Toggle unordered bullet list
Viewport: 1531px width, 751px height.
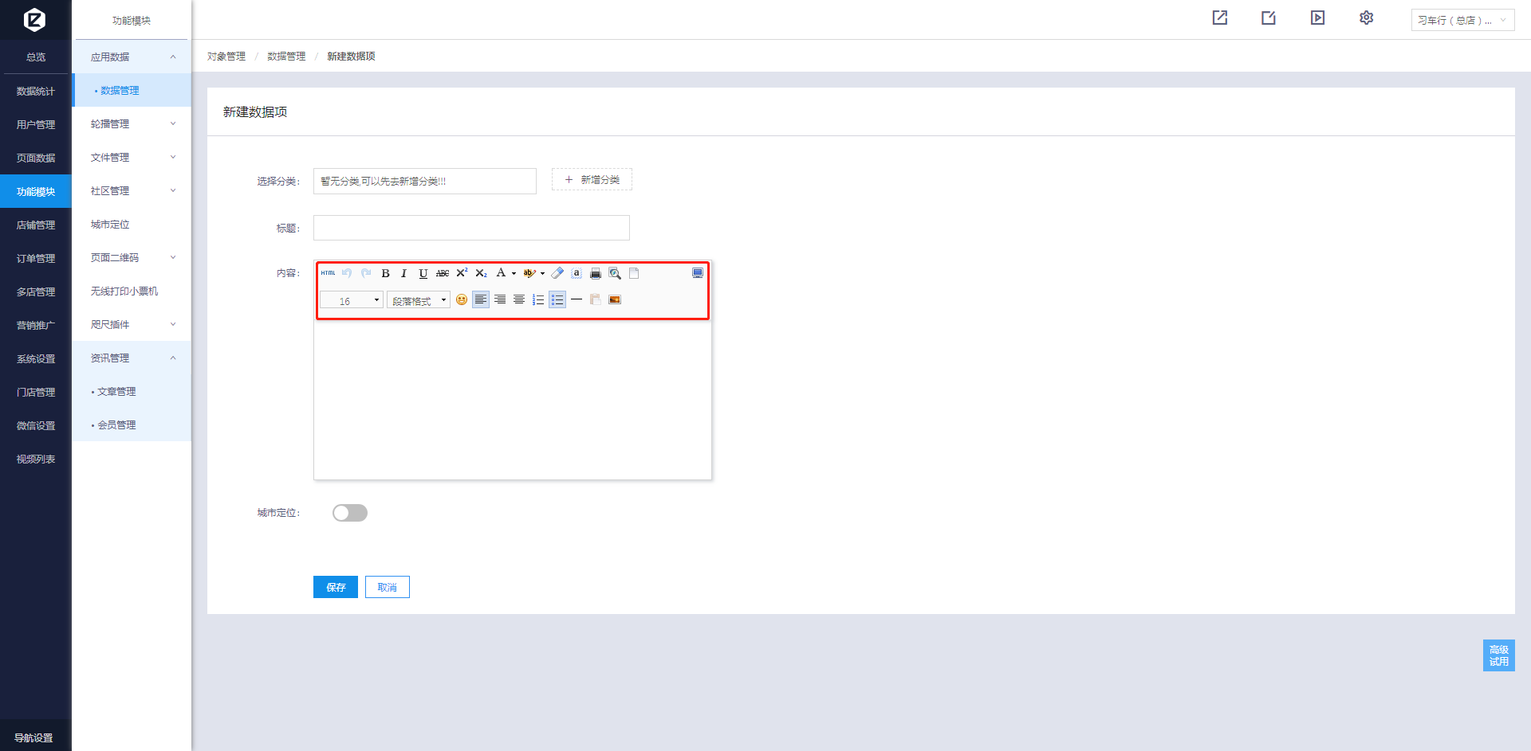click(x=557, y=299)
